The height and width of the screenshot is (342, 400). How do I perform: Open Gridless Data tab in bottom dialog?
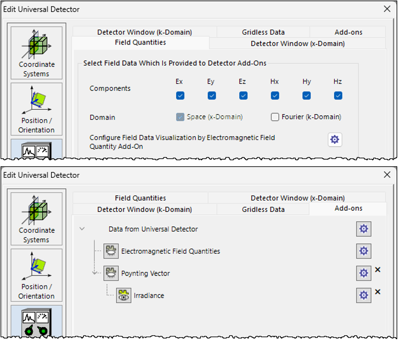click(263, 210)
